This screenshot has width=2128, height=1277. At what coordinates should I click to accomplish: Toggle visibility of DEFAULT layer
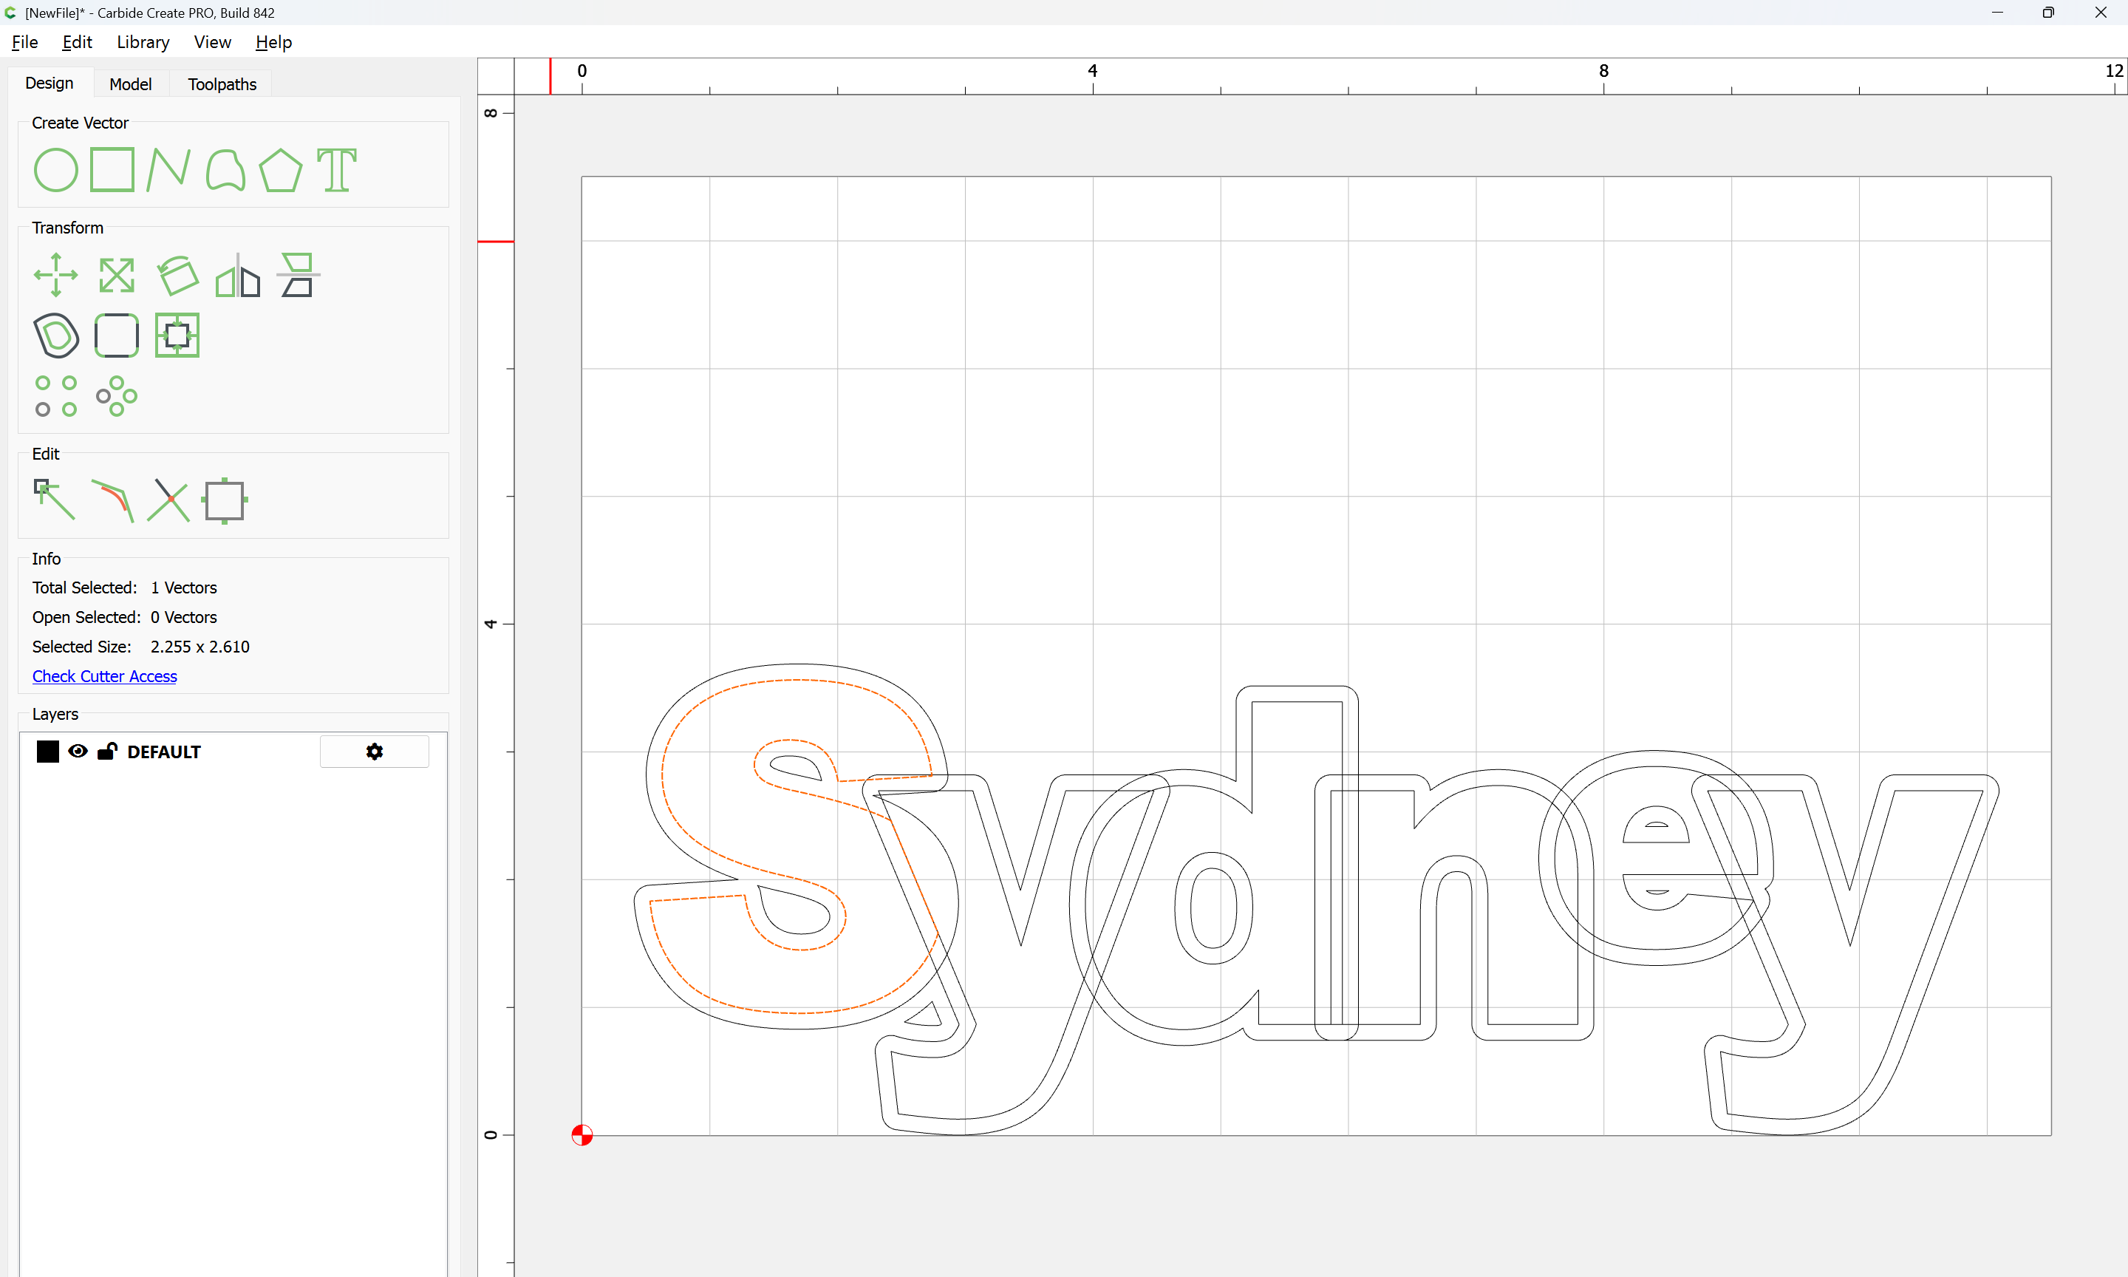(x=78, y=752)
